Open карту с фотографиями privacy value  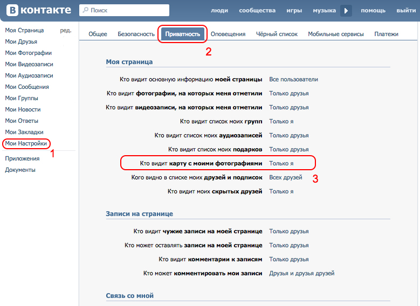click(281, 163)
